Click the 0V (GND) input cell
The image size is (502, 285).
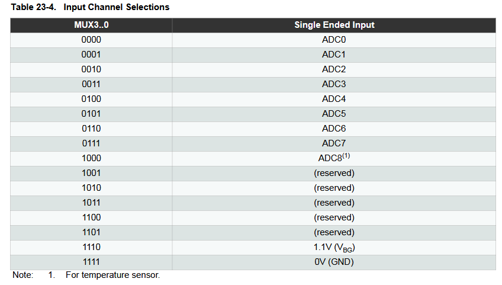(334, 262)
